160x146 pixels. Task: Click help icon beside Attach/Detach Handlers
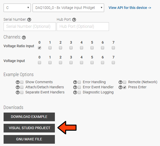click(18, 87)
